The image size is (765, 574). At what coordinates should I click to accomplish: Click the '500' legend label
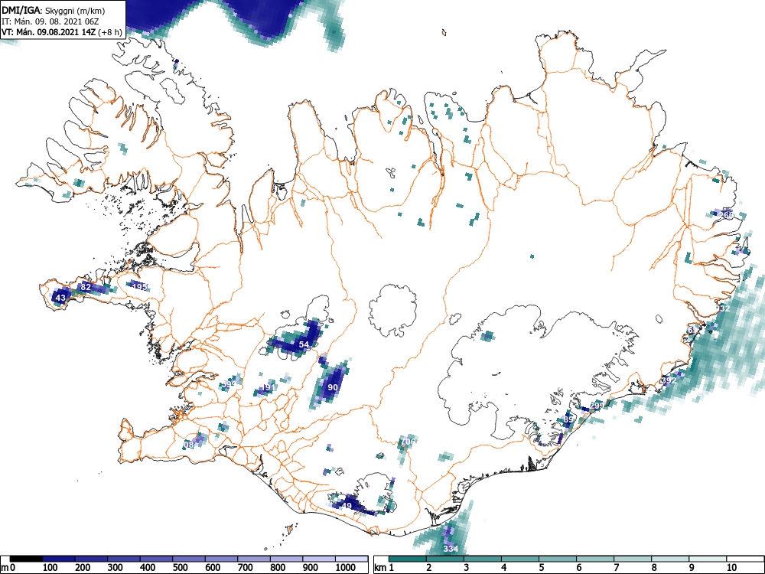[x=181, y=568]
